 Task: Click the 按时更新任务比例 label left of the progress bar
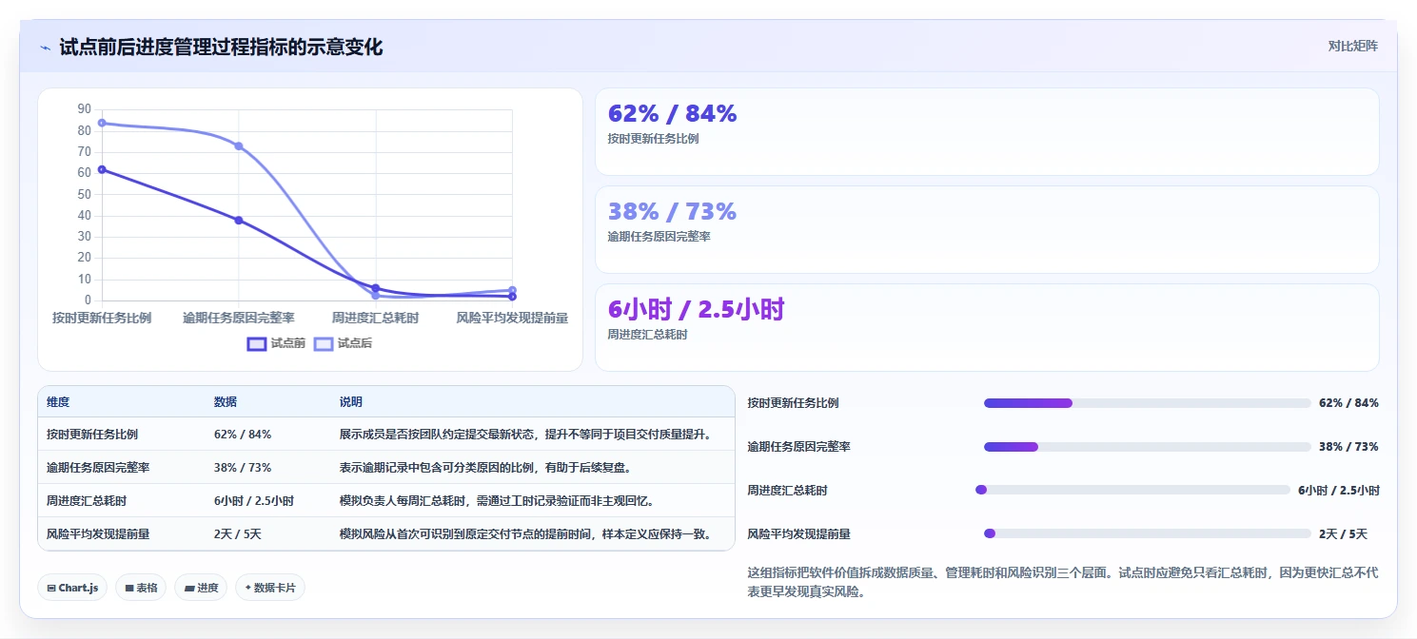(794, 403)
